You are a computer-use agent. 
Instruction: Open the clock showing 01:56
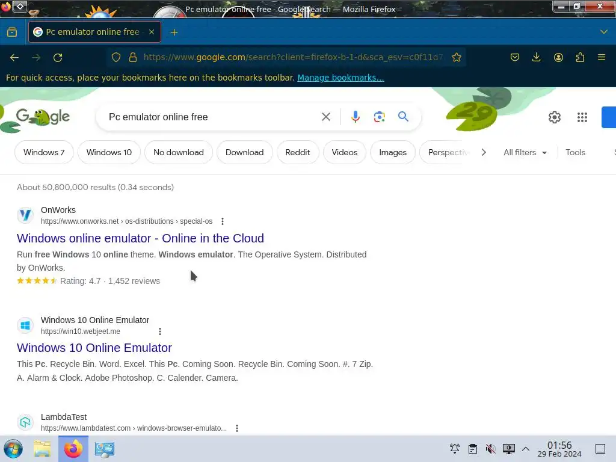[559, 449]
